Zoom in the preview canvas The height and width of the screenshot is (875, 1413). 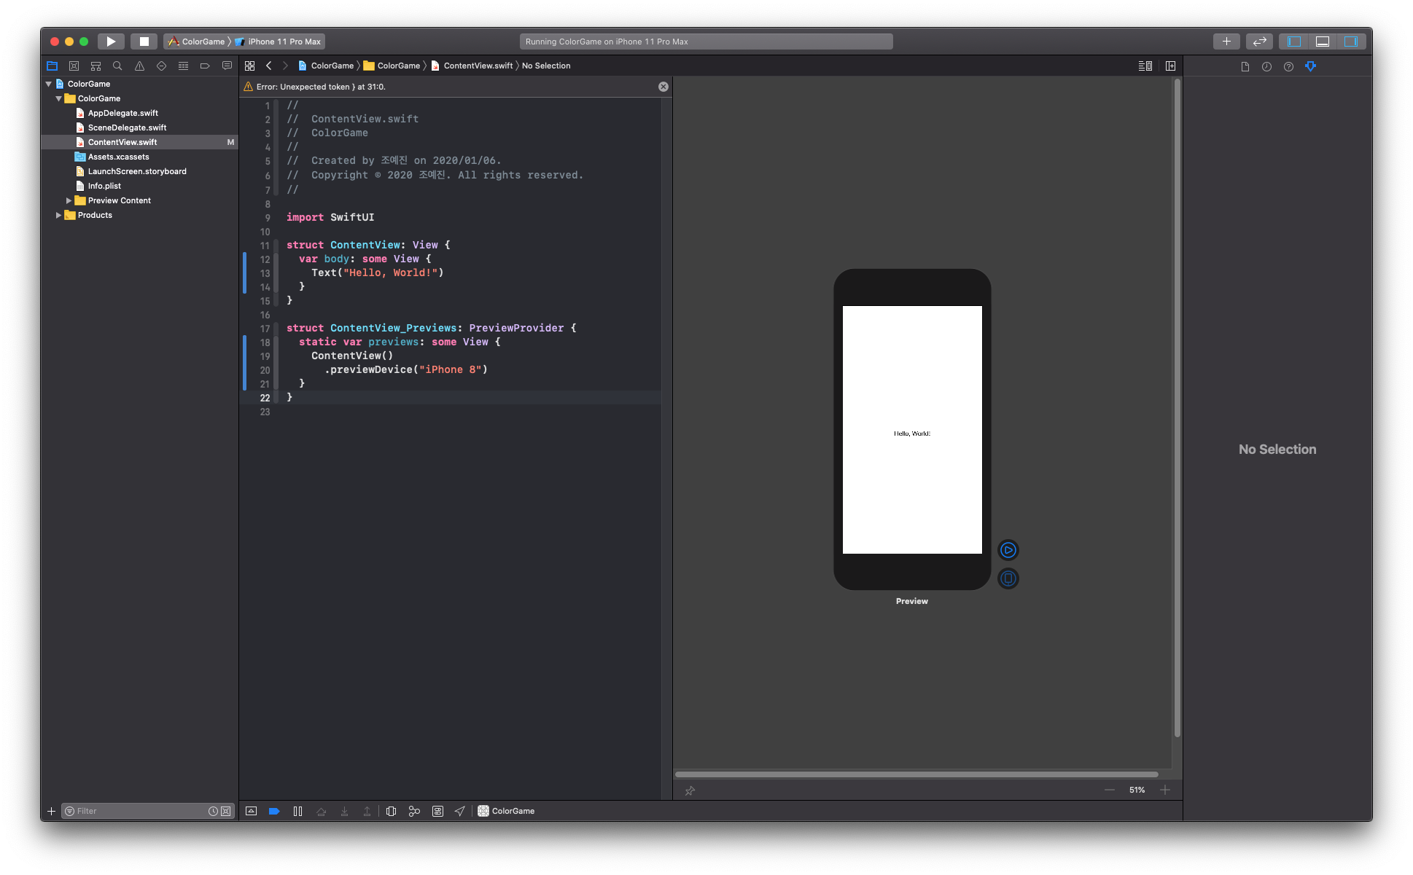point(1165,790)
